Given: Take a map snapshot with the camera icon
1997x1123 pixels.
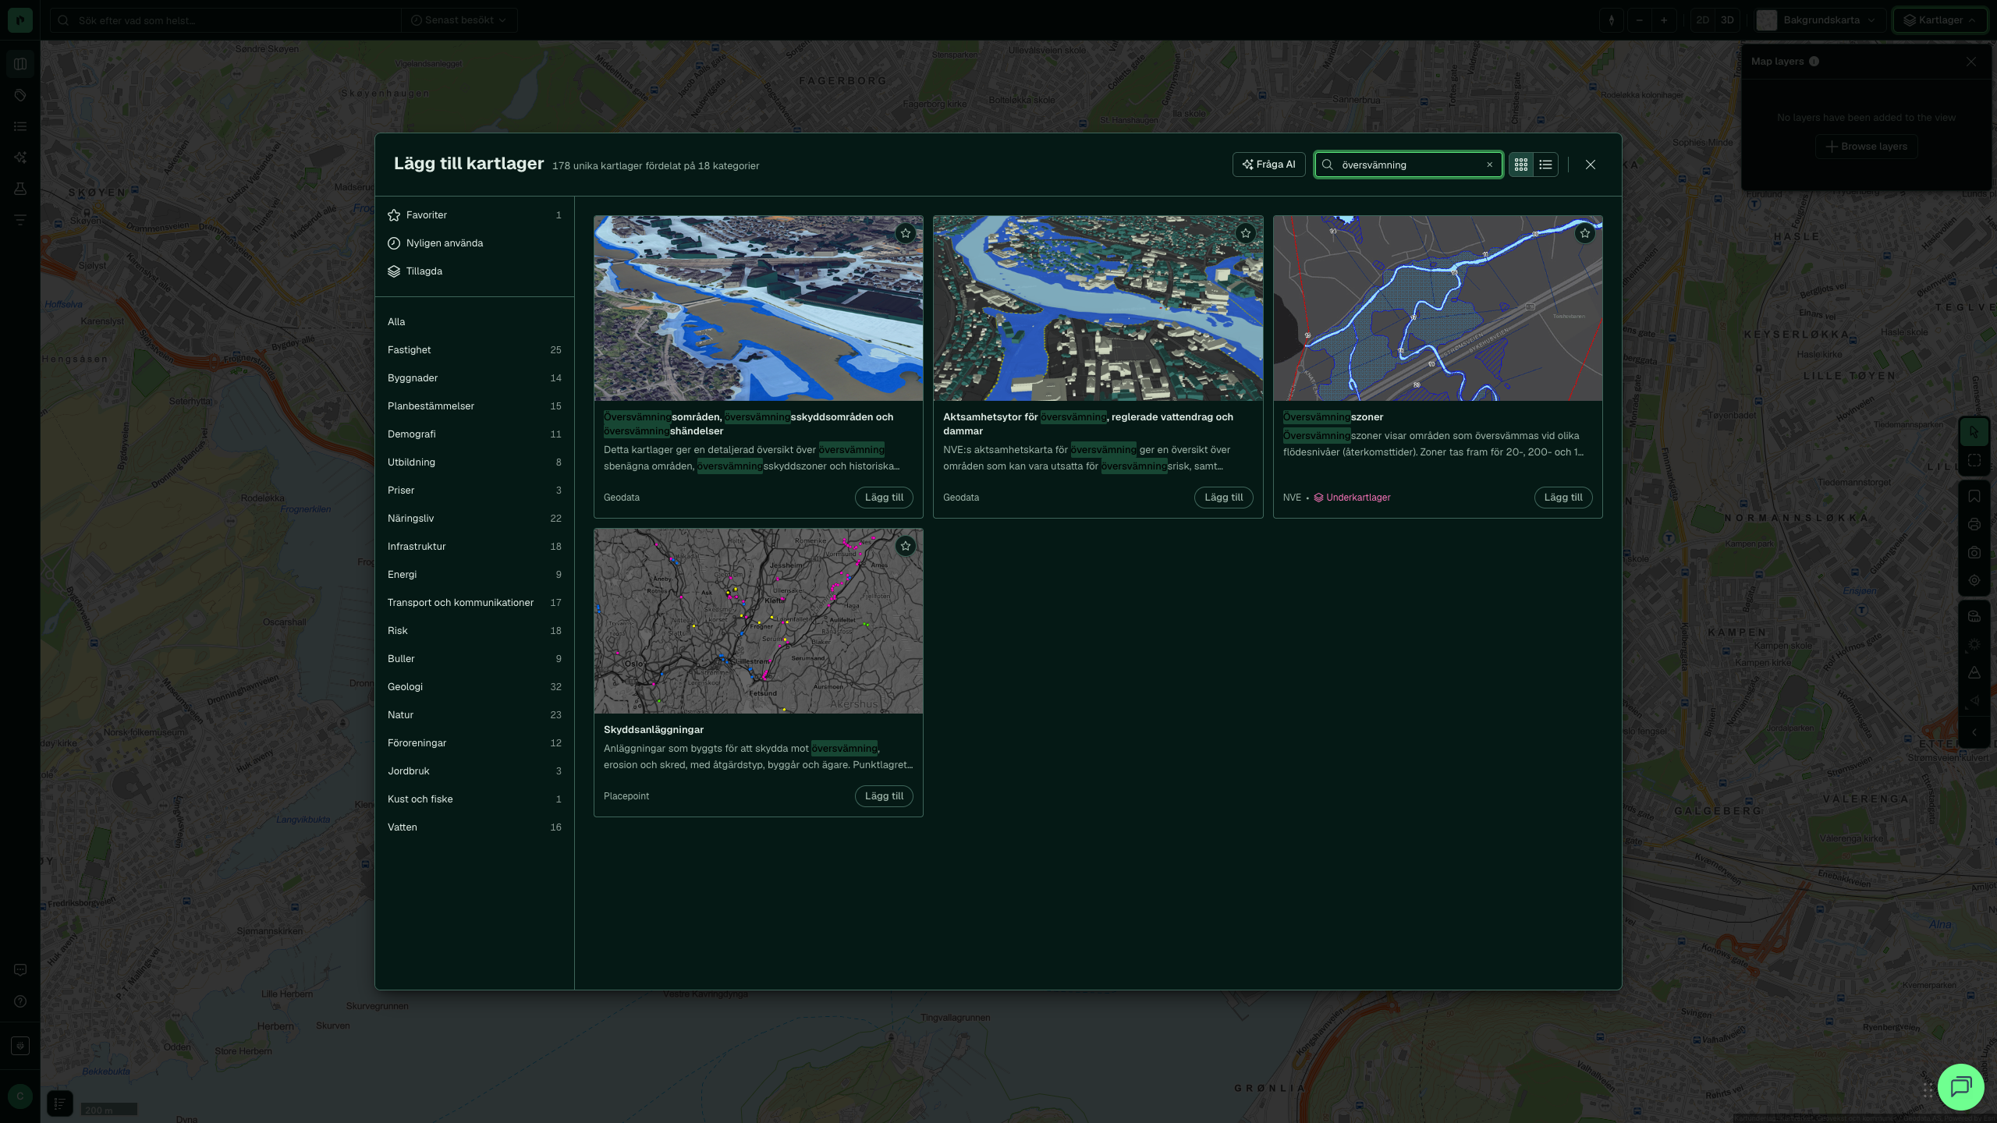Looking at the screenshot, I should click(1974, 552).
